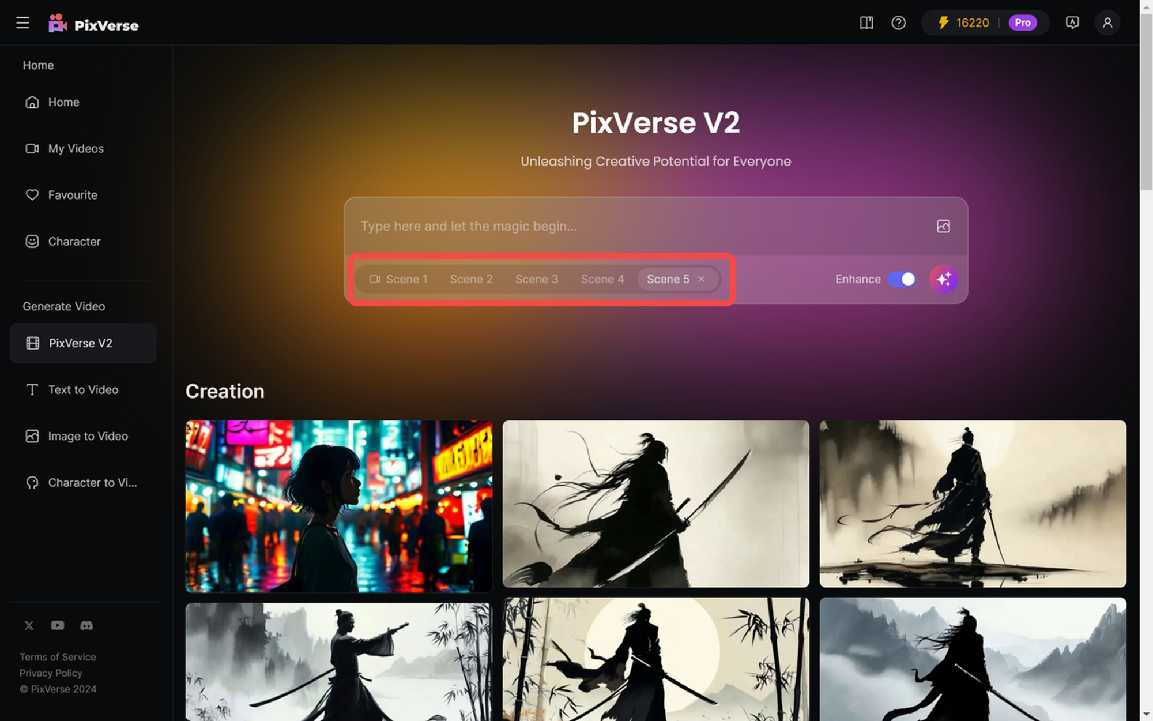Image resolution: width=1153 pixels, height=721 pixels.
Task: Select Scene 2 tab
Action: [x=471, y=279]
